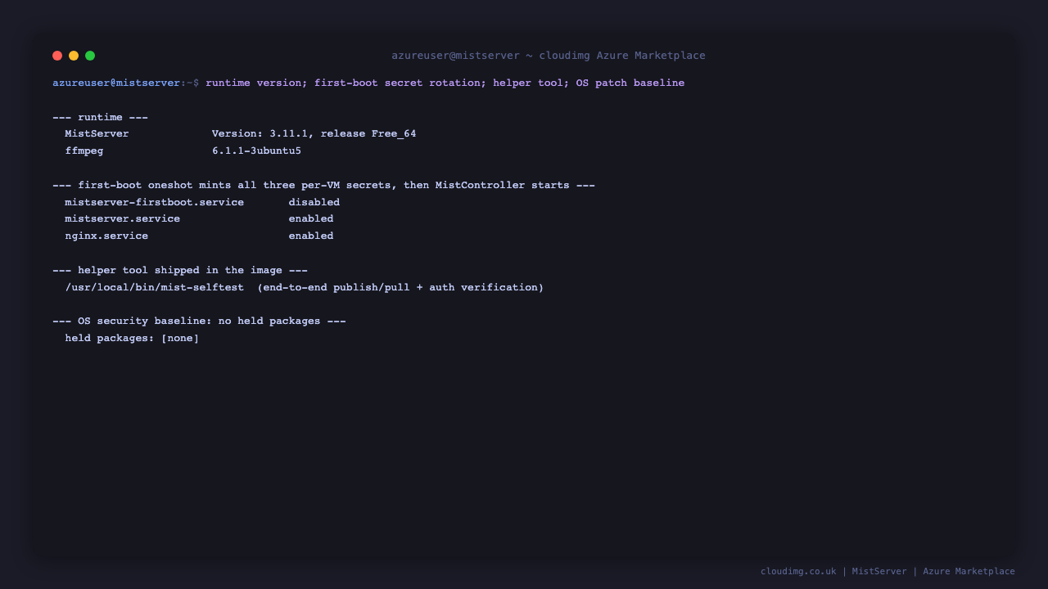The image size is (1048, 589).
Task: Click the red close window dot
Action: pos(57,56)
